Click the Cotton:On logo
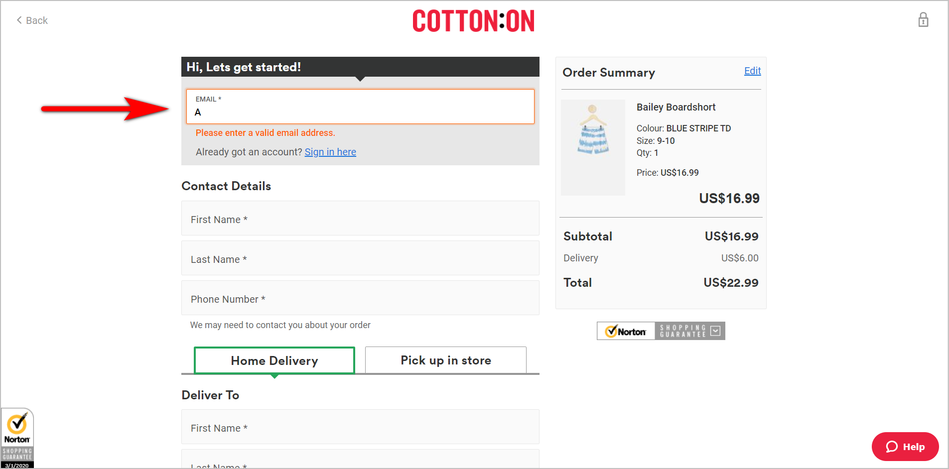The image size is (949, 469). (473, 20)
